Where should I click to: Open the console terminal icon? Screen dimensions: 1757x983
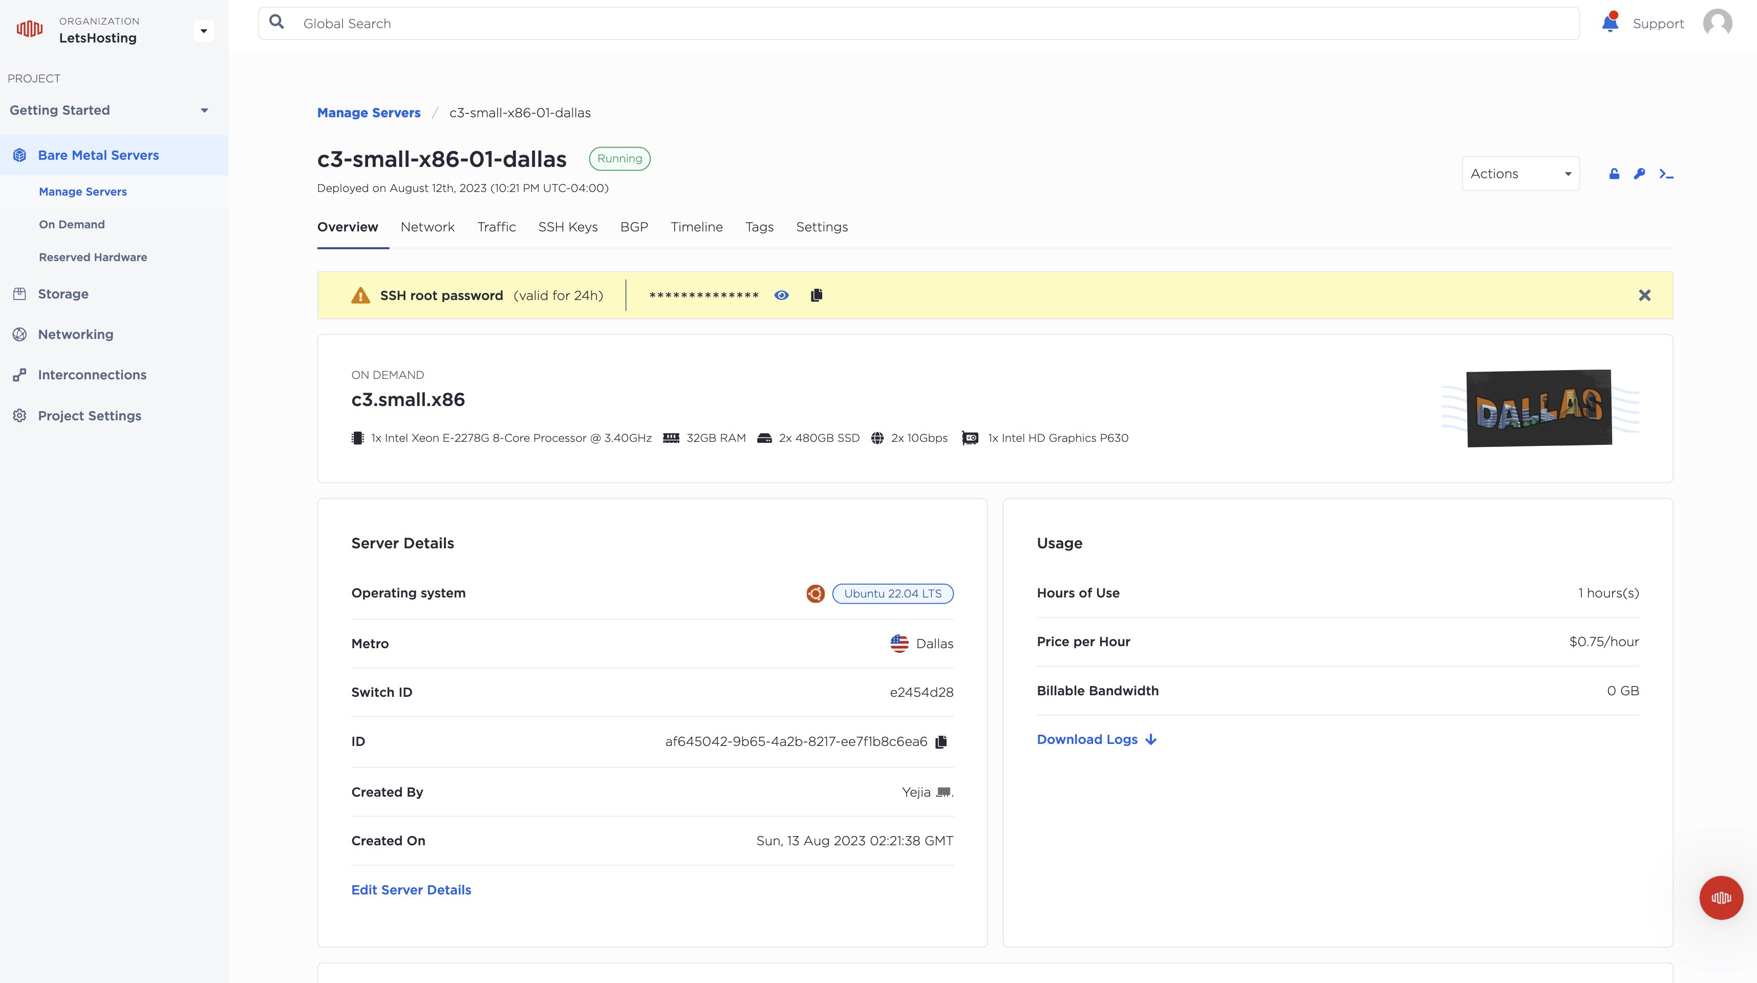pyautogui.click(x=1666, y=174)
